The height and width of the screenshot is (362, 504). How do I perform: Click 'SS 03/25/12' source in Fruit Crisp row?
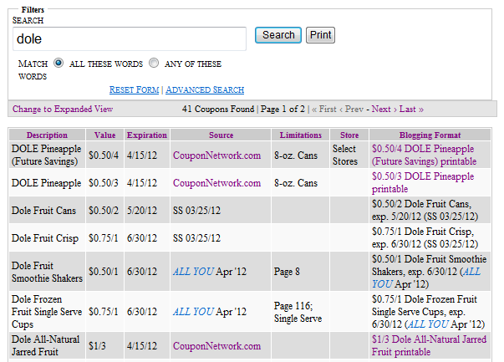coord(196,238)
